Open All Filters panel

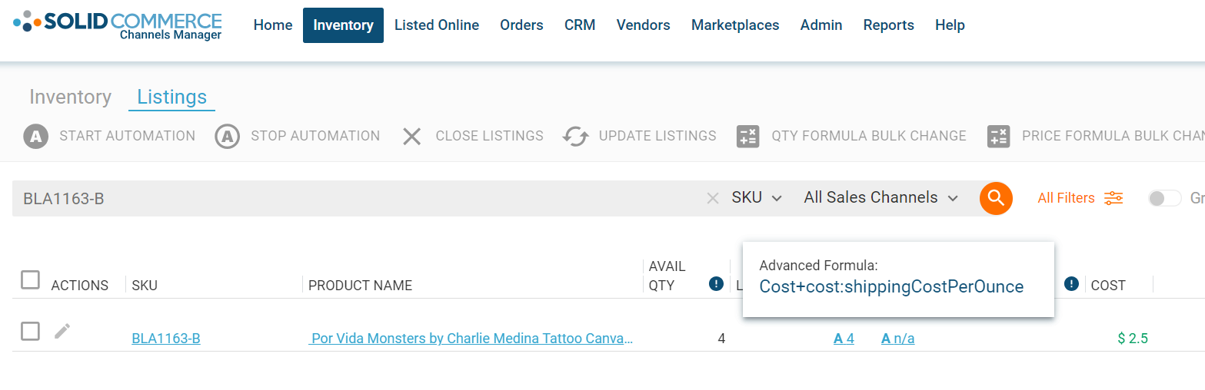pos(1066,198)
